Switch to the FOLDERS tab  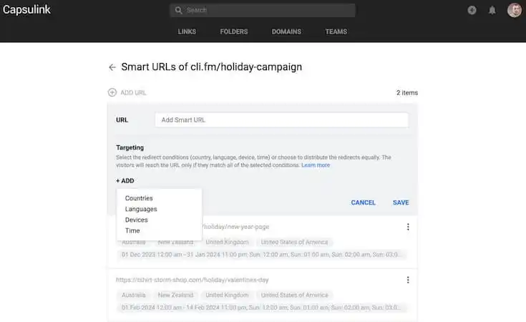coord(235,31)
